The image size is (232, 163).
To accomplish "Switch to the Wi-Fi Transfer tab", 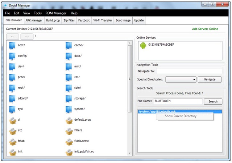I will [103, 20].
